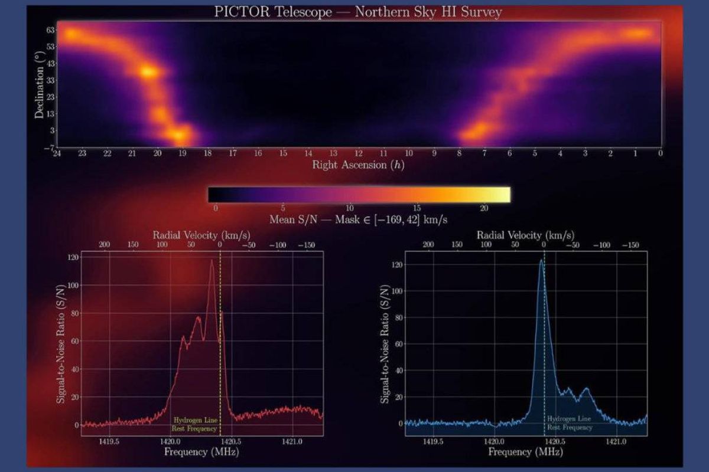Click the bright sky map blob near RA 19h
This screenshot has height=472, width=709.
point(178,135)
